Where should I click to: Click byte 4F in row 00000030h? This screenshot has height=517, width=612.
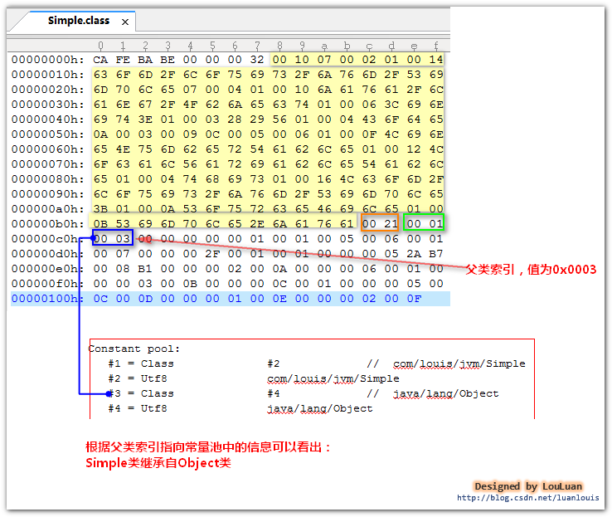point(190,105)
